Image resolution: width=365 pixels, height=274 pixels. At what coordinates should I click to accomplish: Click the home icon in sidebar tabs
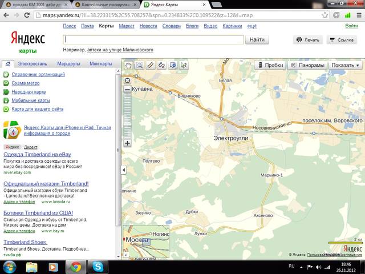click(x=7, y=64)
